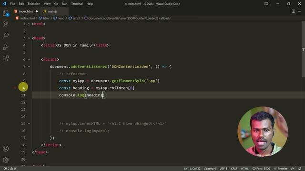Screen dimensions: 305x171
Task: Change the CRLF line ending setting
Action: click(234, 169)
